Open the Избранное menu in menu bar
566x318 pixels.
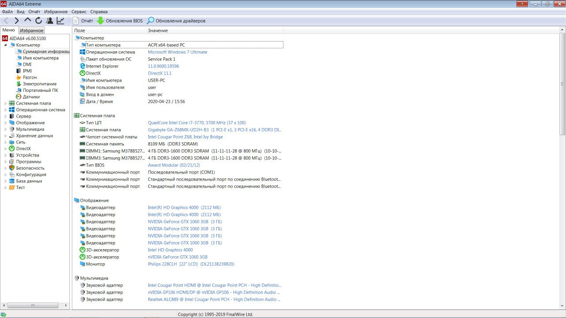pos(56,11)
